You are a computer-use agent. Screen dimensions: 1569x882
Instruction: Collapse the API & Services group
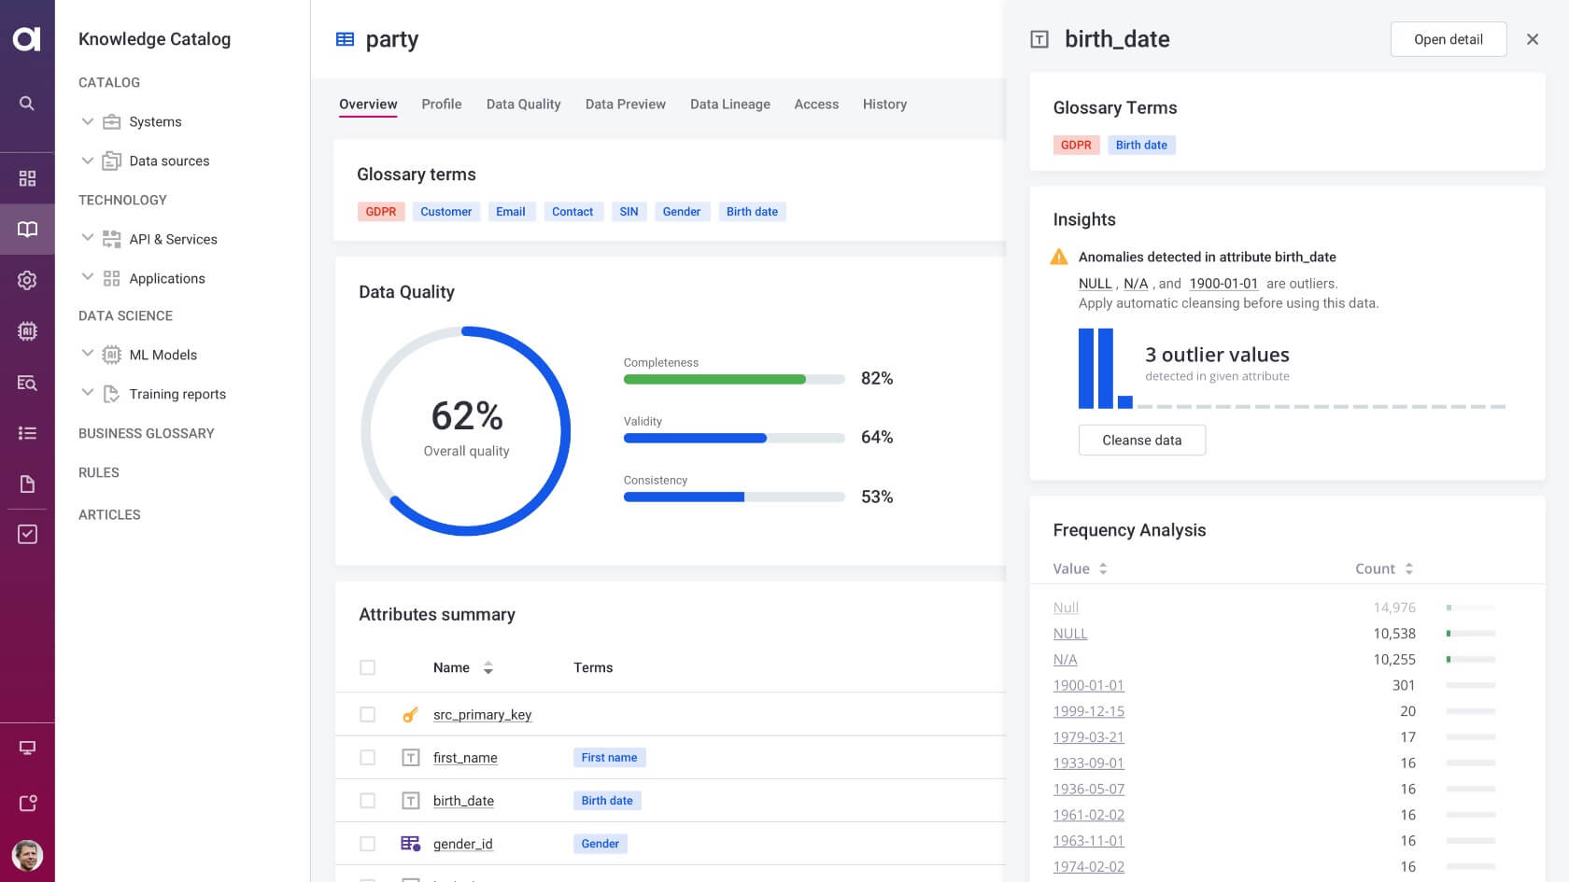pyautogui.click(x=87, y=239)
